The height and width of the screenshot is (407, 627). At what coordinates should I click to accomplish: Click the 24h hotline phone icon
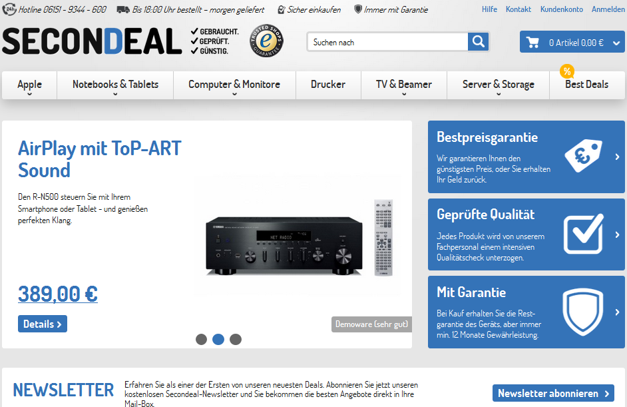point(9,9)
